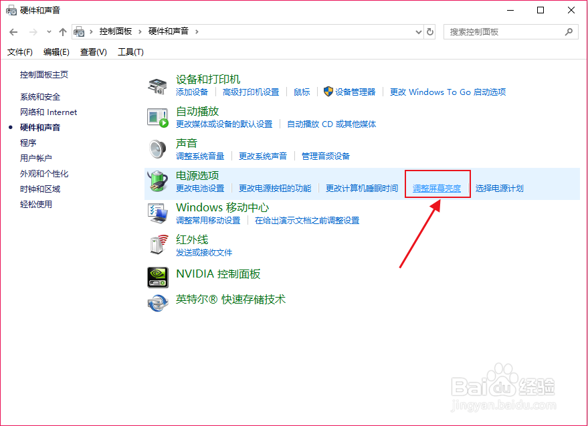This screenshot has width=588, height=426.
Task: Open the Windows 移动中心 icon
Action: pyautogui.click(x=157, y=213)
